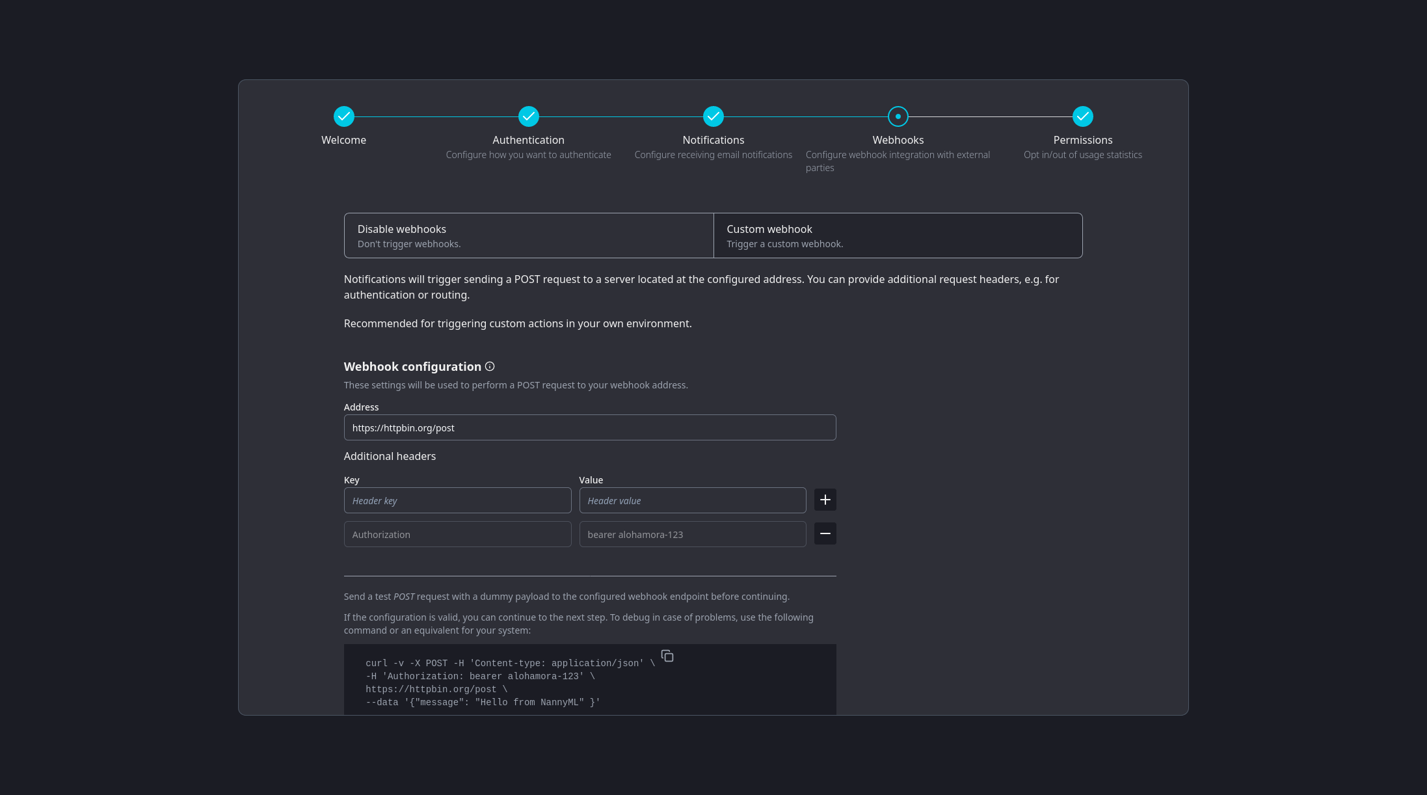
Task: Open Notifications step label
Action: pyautogui.click(x=713, y=140)
